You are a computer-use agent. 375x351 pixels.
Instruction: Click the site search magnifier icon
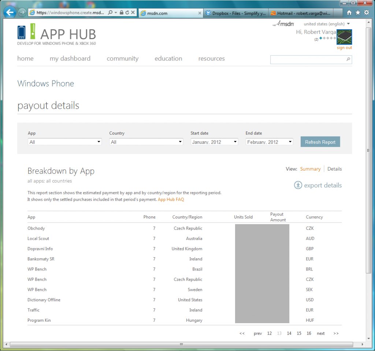pos(348,59)
